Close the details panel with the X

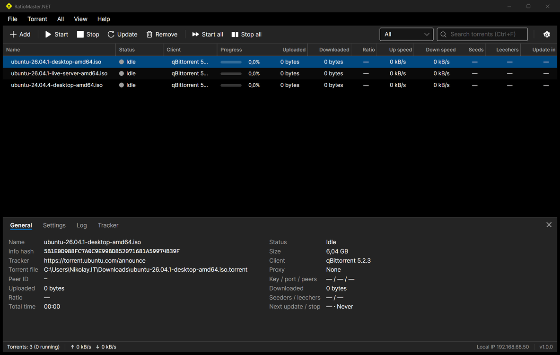[549, 224]
